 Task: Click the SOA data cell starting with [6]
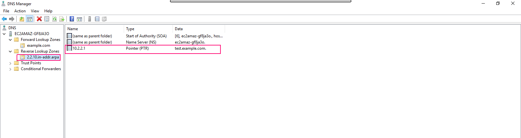click(199, 36)
